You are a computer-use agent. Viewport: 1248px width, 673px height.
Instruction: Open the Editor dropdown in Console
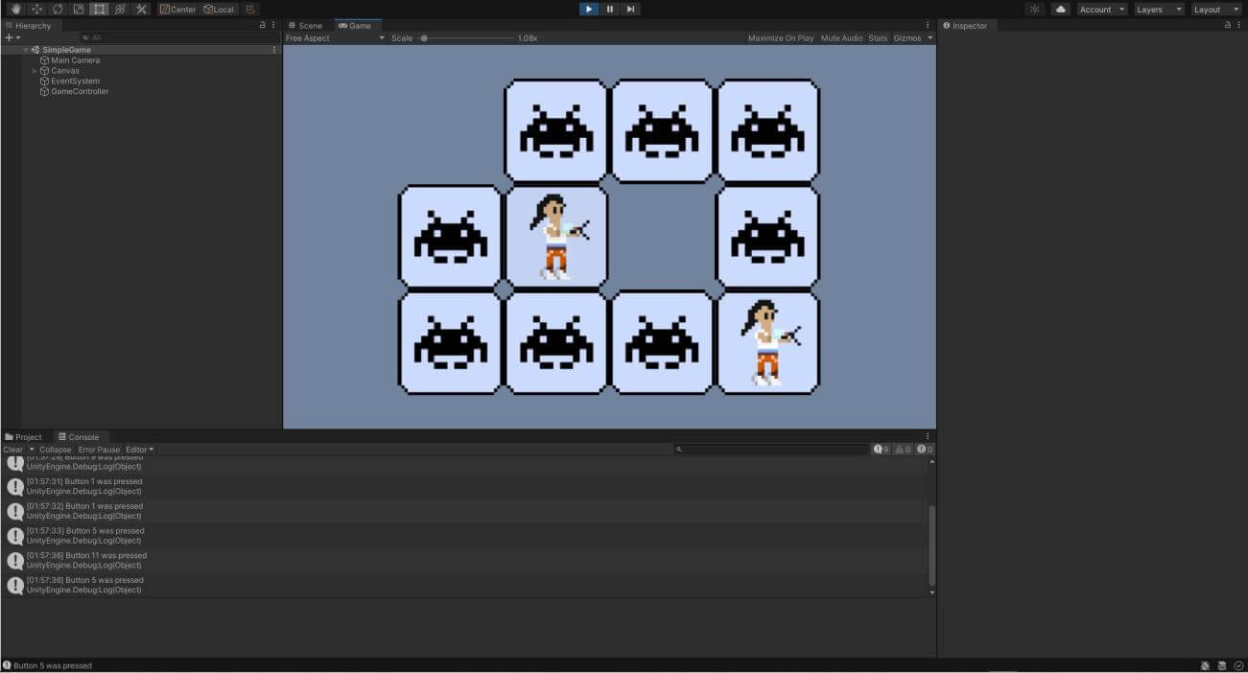(x=139, y=449)
